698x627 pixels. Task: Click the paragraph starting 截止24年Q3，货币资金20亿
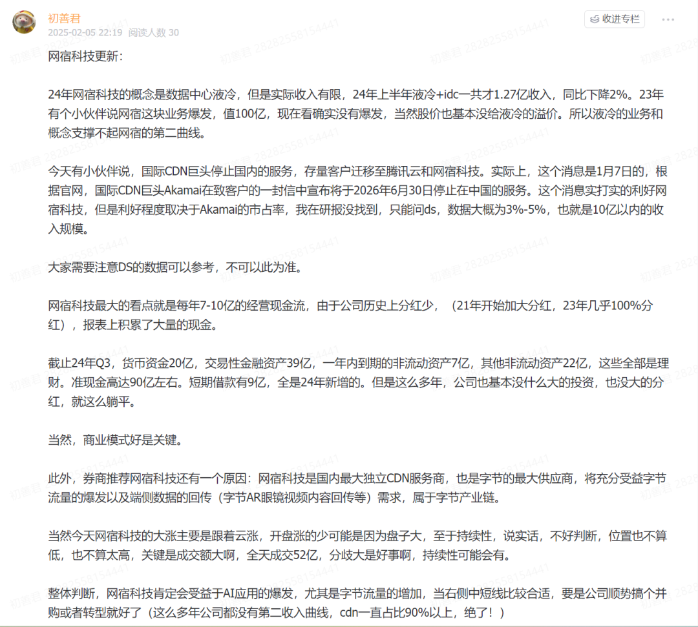(x=358, y=382)
